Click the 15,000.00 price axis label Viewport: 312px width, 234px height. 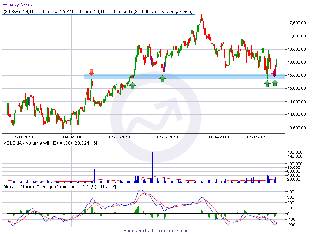coord(296,89)
